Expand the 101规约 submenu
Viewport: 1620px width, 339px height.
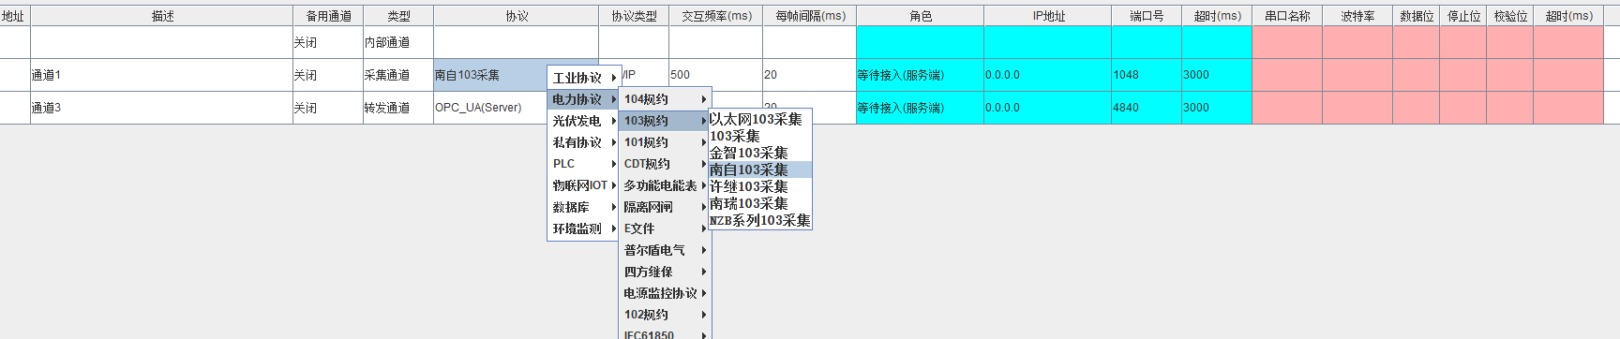[x=665, y=142]
